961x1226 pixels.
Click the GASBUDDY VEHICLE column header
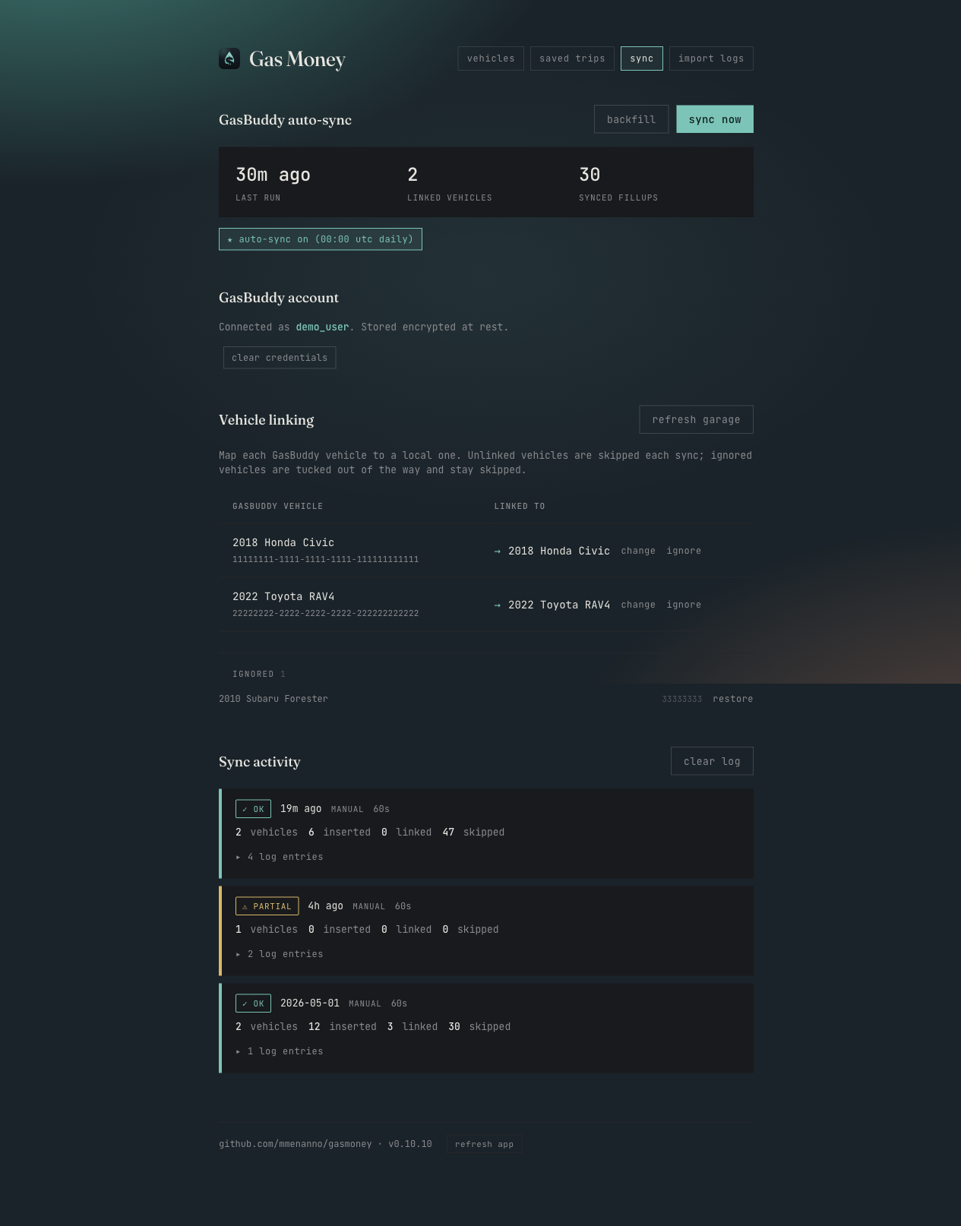(277, 506)
